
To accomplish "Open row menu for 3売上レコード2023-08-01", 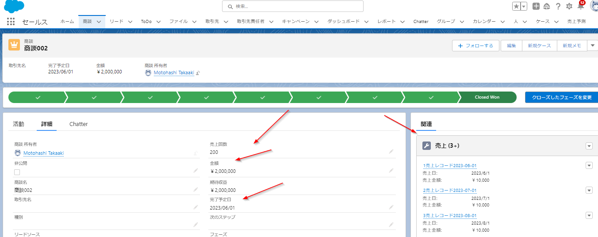I will pos(589,215).
